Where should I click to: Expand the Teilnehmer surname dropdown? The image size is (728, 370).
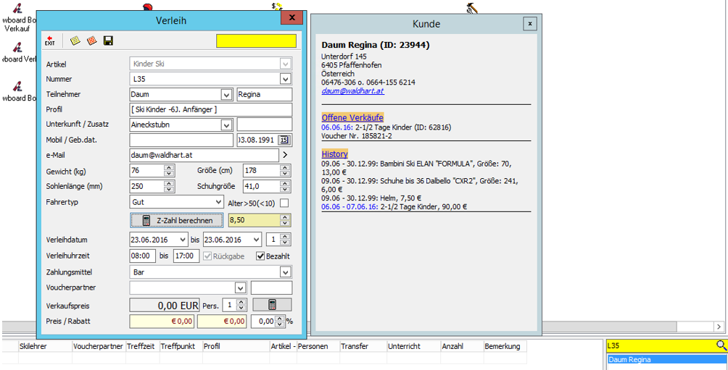[226, 95]
